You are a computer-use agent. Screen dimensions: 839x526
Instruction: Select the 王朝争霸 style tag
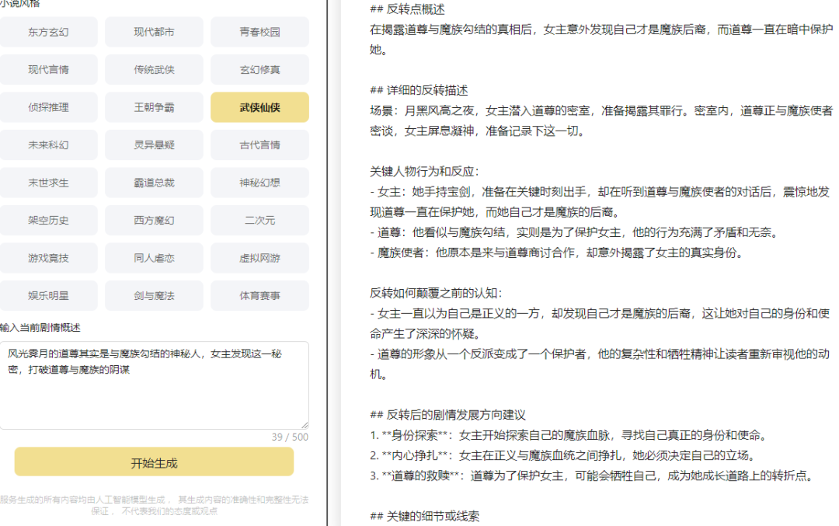tap(154, 106)
